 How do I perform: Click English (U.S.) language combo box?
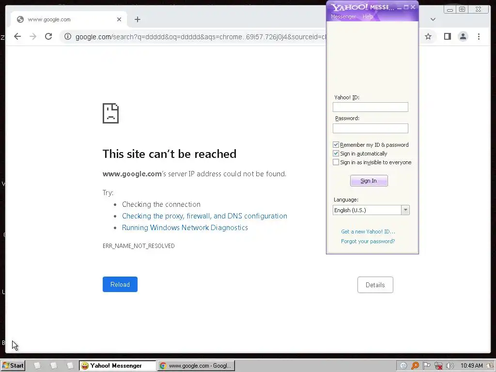371,210
